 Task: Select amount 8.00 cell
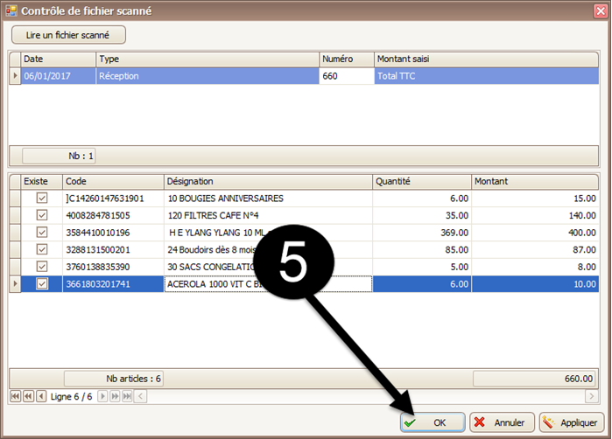pyautogui.click(x=535, y=267)
